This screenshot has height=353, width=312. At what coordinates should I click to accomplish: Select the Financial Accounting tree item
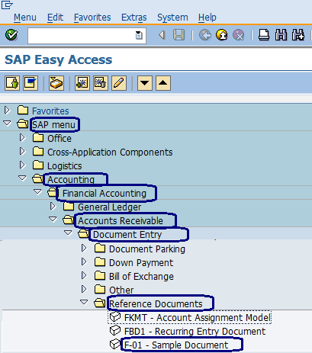click(x=105, y=194)
